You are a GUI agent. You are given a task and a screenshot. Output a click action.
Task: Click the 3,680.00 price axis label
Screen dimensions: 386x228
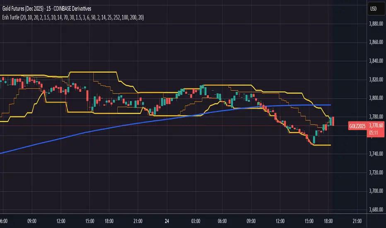(376, 209)
